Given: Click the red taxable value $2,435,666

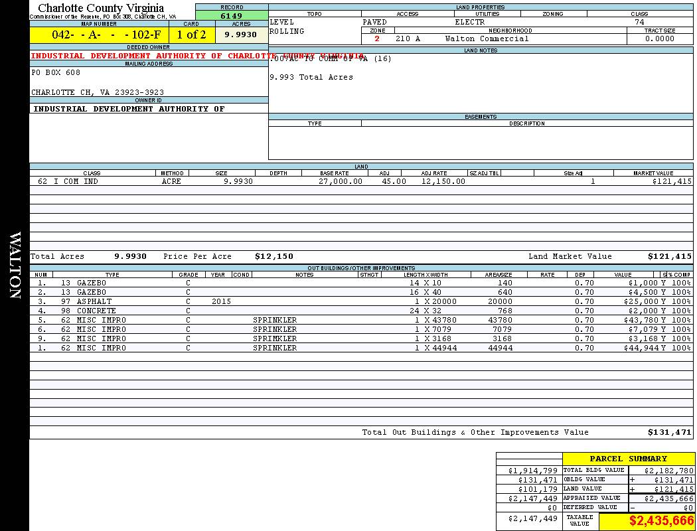Looking at the screenshot, I should tap(661, 521).
